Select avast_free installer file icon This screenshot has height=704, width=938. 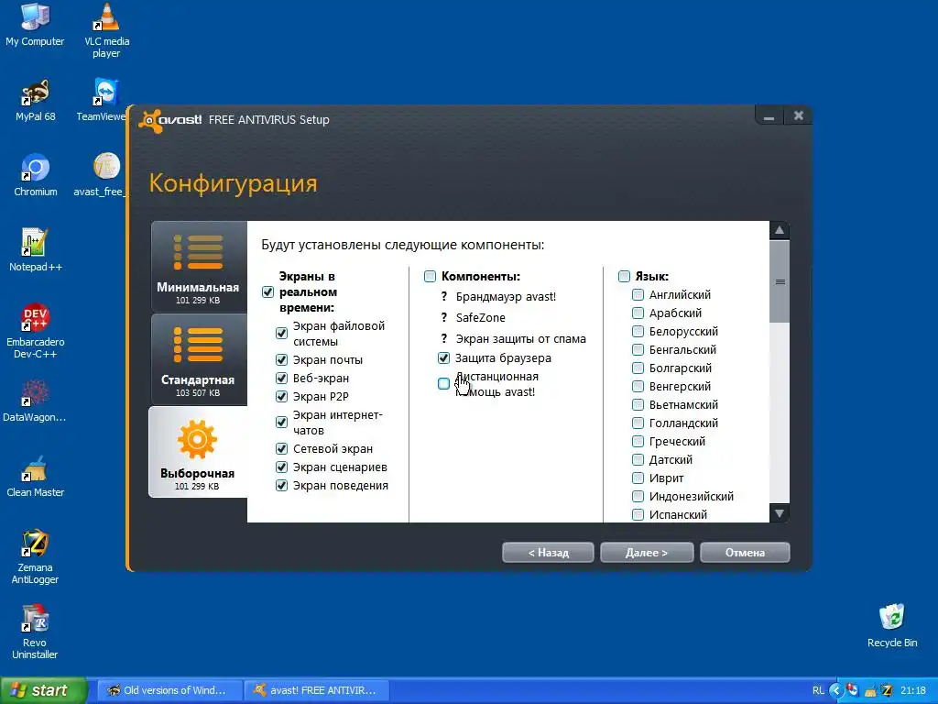click(x=99, y=175)
